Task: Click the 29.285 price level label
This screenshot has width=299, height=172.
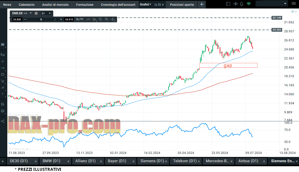Action: (277, 30)
